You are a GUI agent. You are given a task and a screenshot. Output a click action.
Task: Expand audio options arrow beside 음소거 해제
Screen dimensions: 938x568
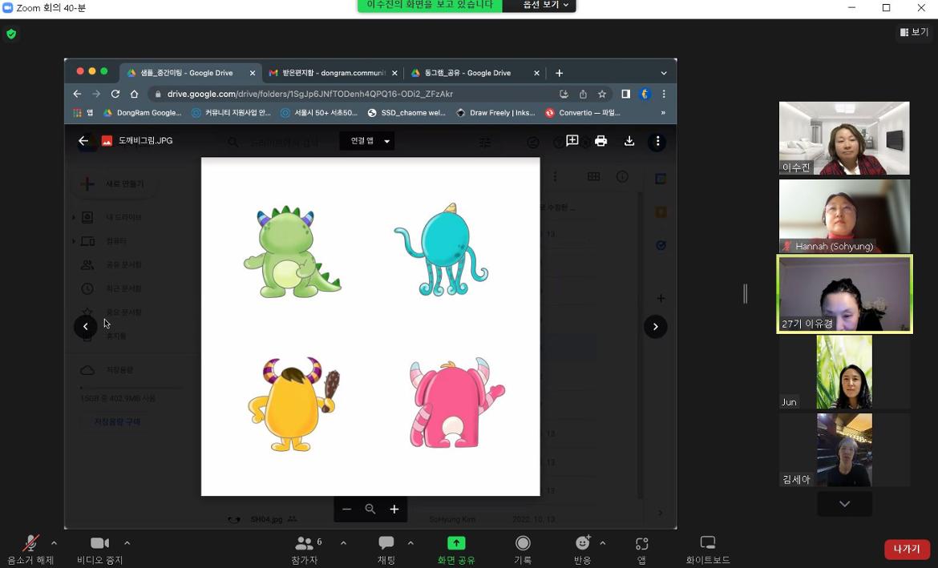point(54,543)
